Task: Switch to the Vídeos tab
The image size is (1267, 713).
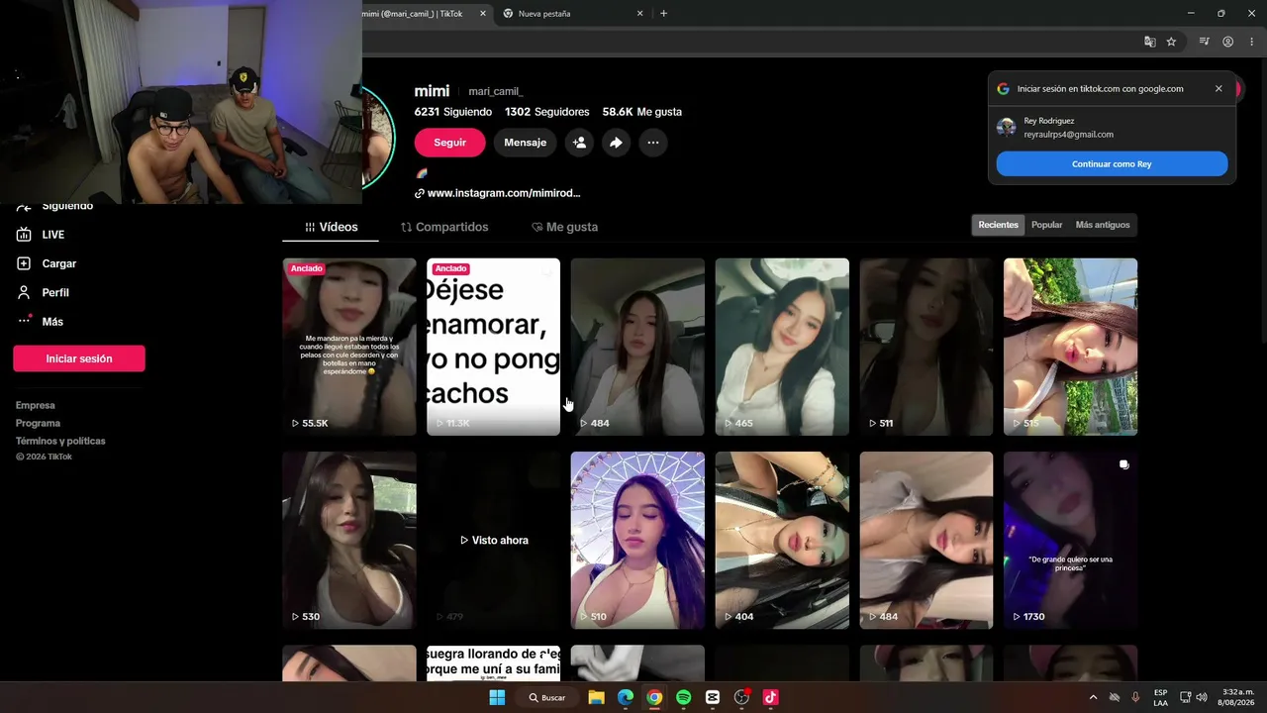Action: (331, 227)
